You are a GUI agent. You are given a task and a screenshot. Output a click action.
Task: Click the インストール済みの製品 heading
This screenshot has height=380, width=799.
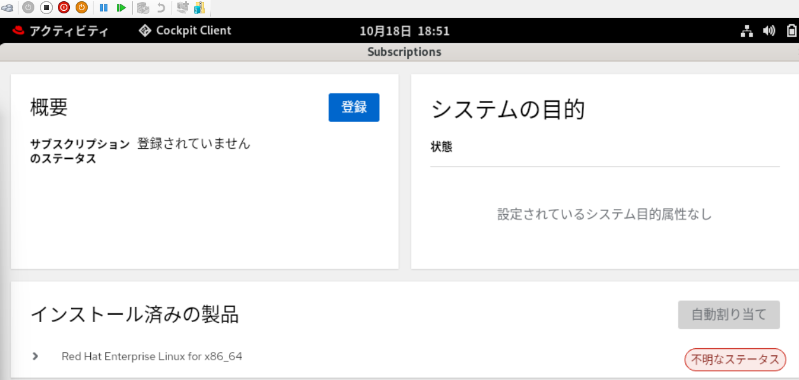pyautogui.click(x=135, y=314)
